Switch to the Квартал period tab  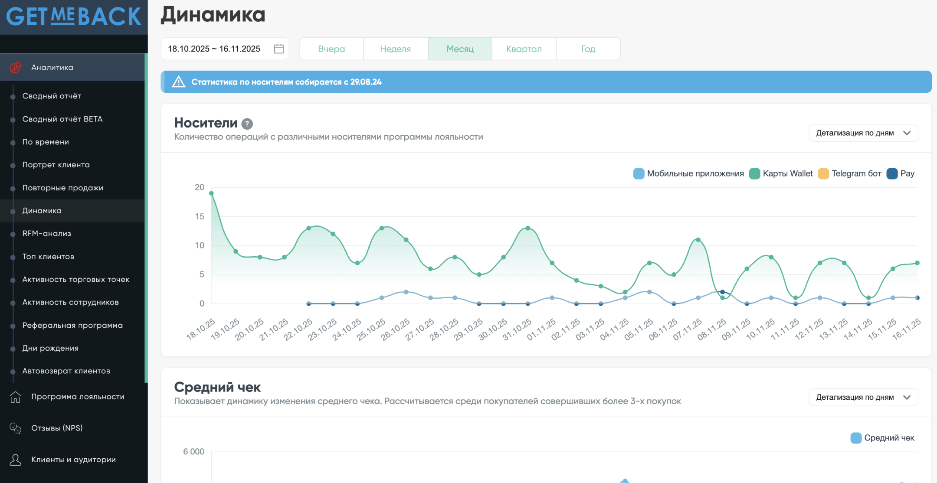pyautogui.click(x=524, y=49)
